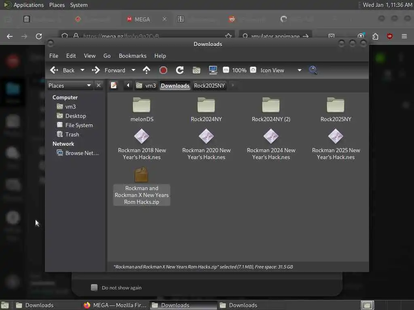Open the Bookmarks menu

coord(133,56)
